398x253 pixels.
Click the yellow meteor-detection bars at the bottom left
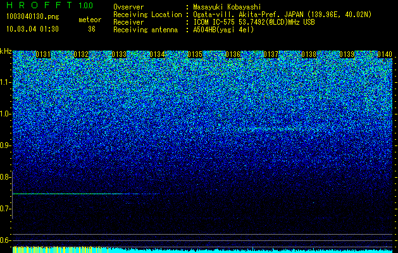[x=61, y=249]
